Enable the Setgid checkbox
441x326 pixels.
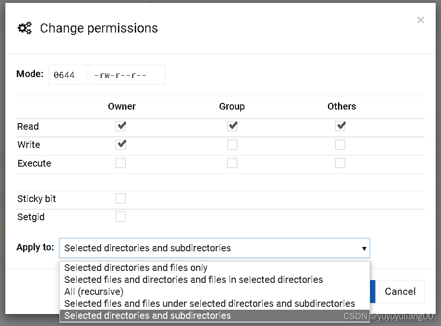121,217
